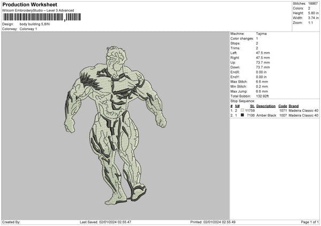Select Madeira Classic 40 in first row
321x226 pixels.
[304, 110]
